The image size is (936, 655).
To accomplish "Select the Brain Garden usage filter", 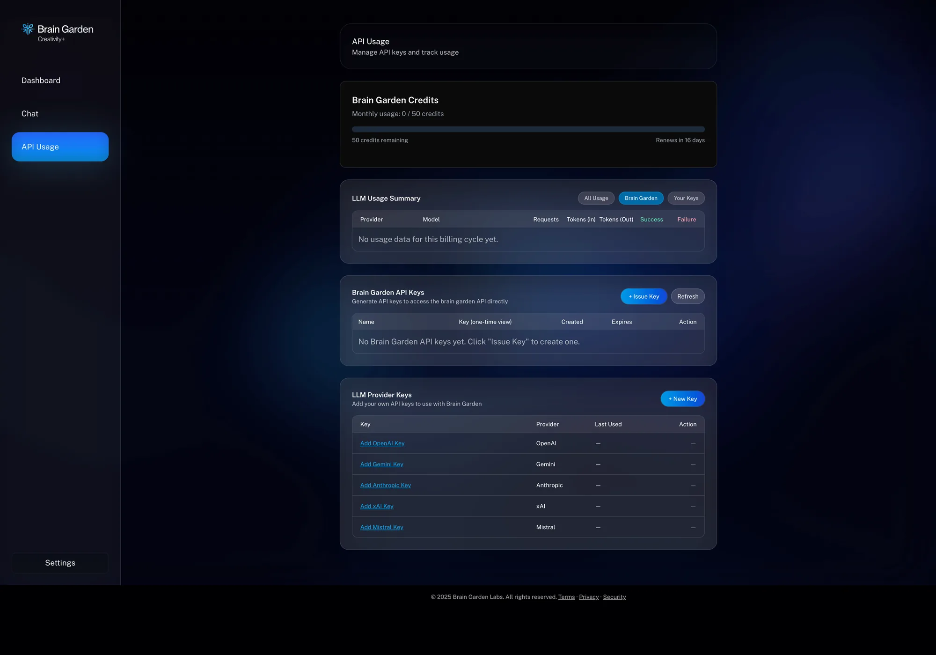I will [x=641, y=198].
